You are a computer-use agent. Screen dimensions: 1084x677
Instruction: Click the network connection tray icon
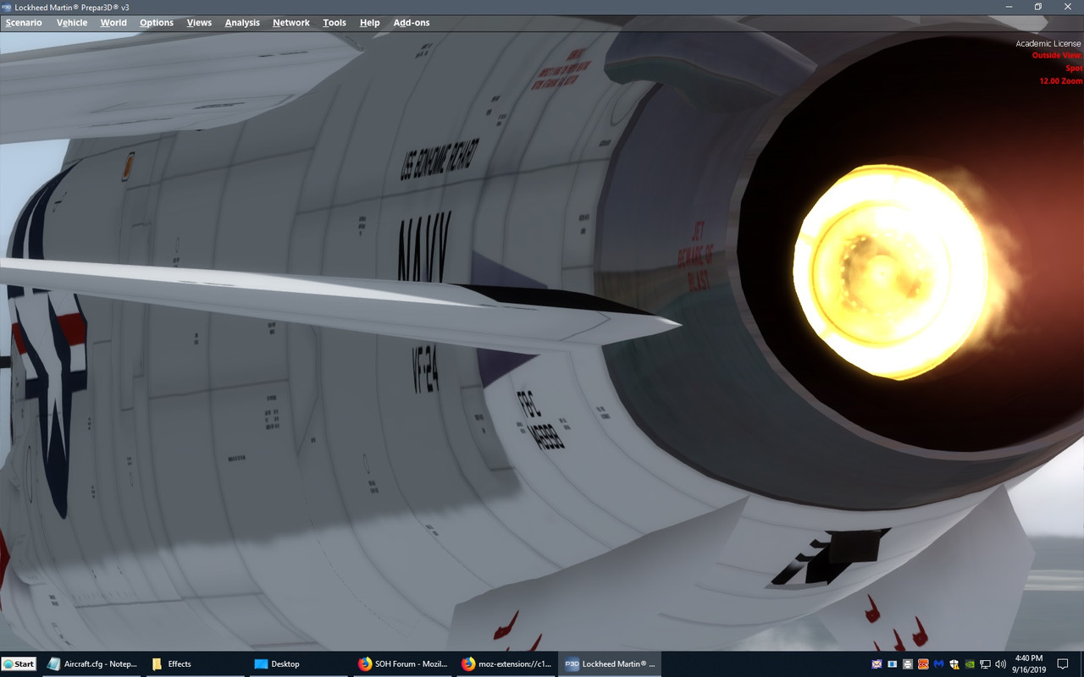pyautogui.click(x=986, y=664)
